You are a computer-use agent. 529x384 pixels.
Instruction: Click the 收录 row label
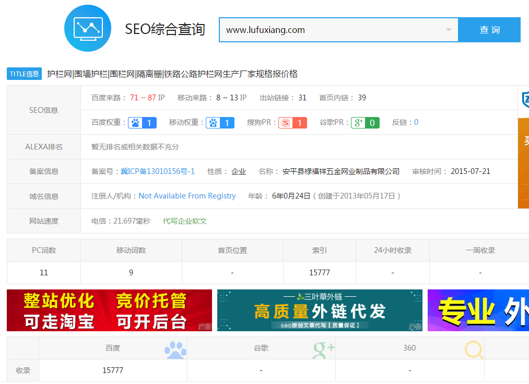click(x=23, y=370)
